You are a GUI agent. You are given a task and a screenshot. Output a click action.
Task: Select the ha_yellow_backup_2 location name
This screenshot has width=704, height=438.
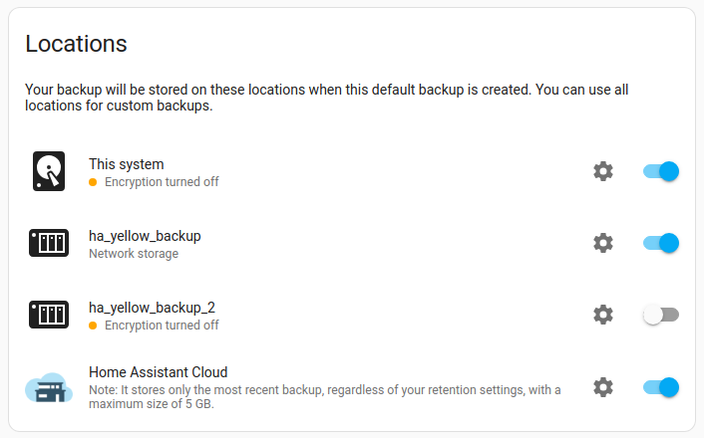point(152,308)
